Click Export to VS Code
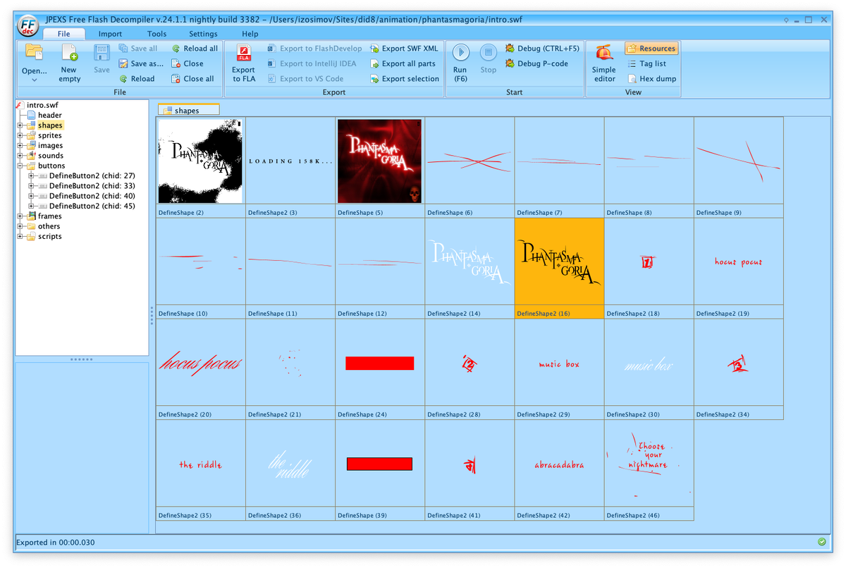Viewport: 846px width, 568px height. point(305,79)
